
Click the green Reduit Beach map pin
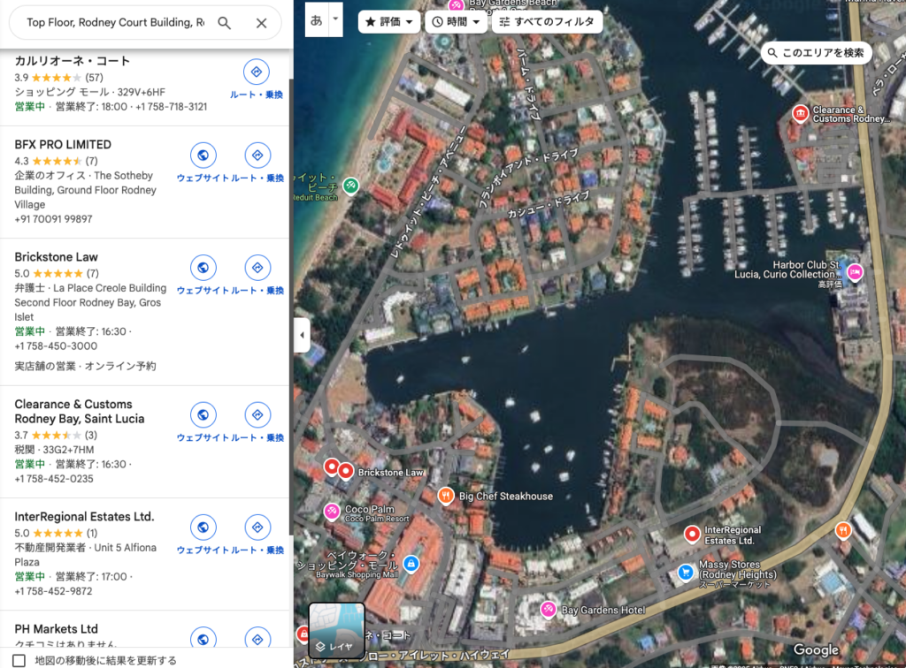[350, 186]
